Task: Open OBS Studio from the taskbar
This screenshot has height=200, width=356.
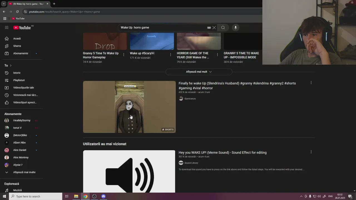Action: [94, 196]
